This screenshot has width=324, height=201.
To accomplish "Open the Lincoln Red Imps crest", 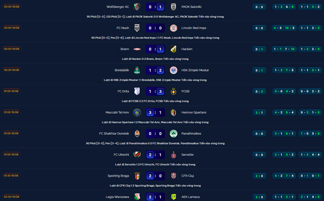I will (x=173, y=28).
